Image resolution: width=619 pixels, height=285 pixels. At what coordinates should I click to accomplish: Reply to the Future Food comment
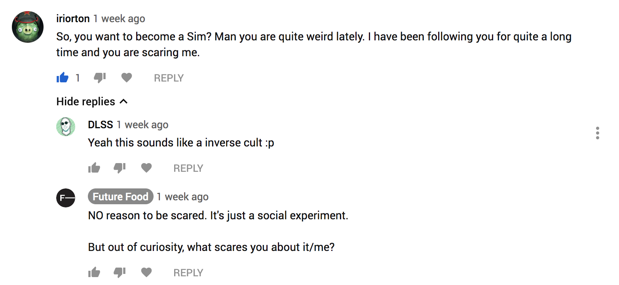tap(188, 273)
